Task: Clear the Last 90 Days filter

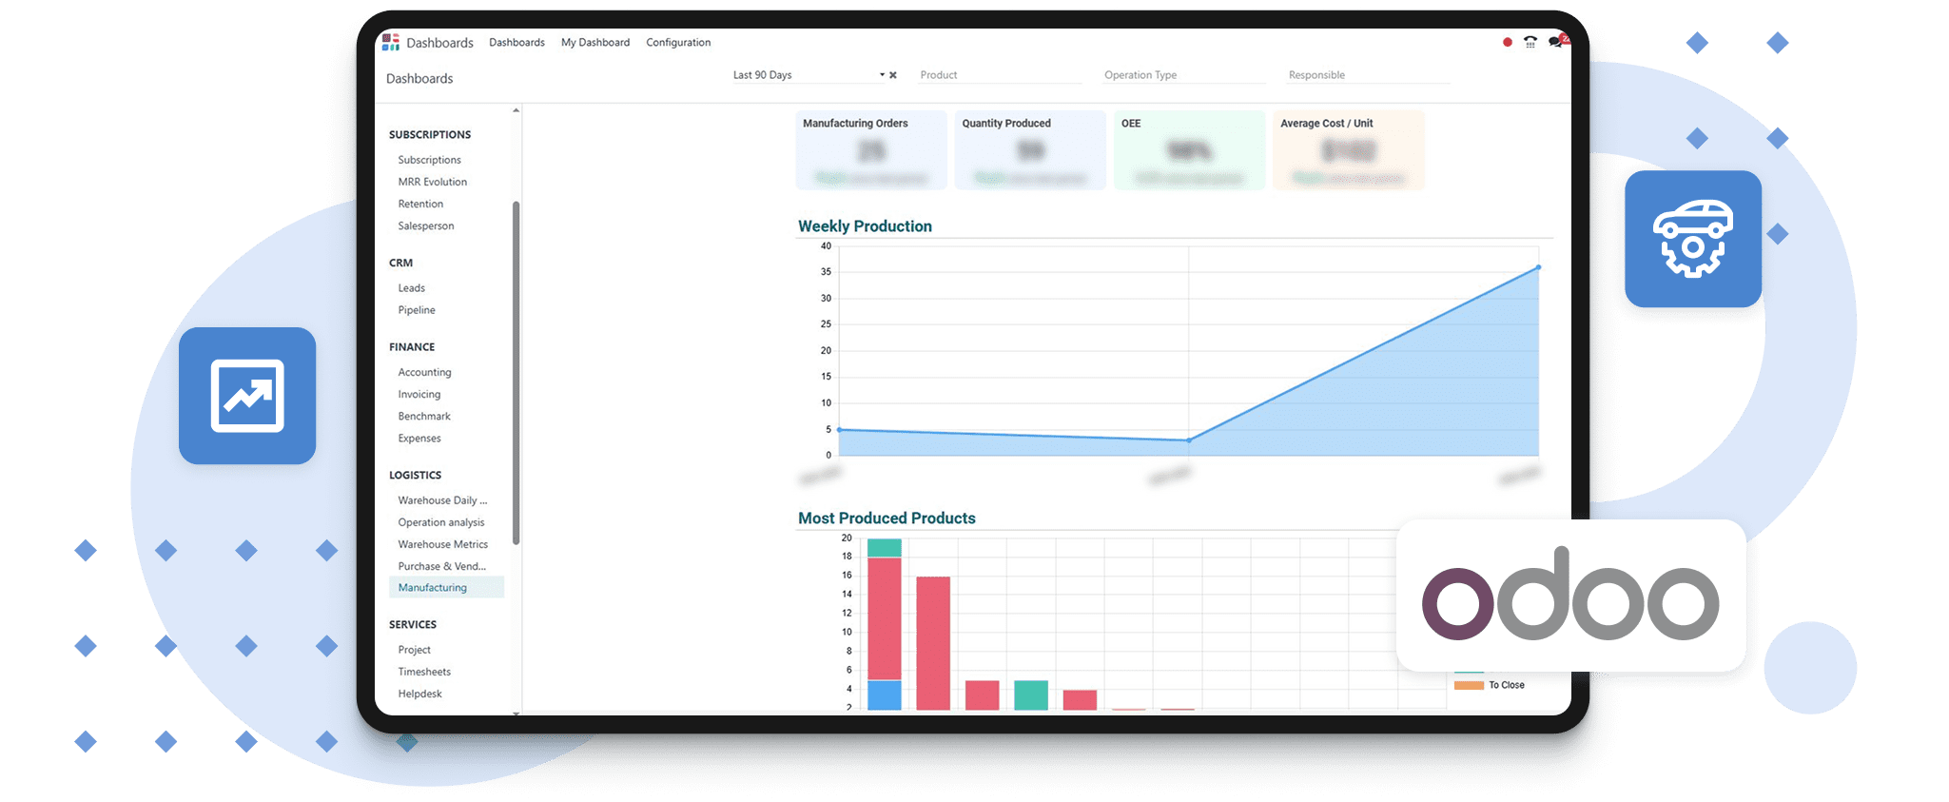Action: pyautogui.click(x=893, y=75)
